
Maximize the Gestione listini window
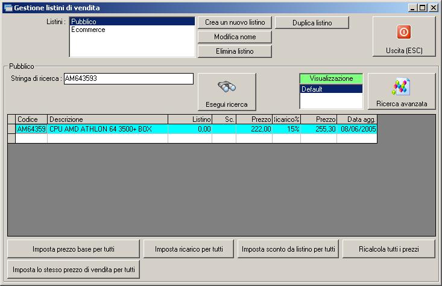pos(423,8)
